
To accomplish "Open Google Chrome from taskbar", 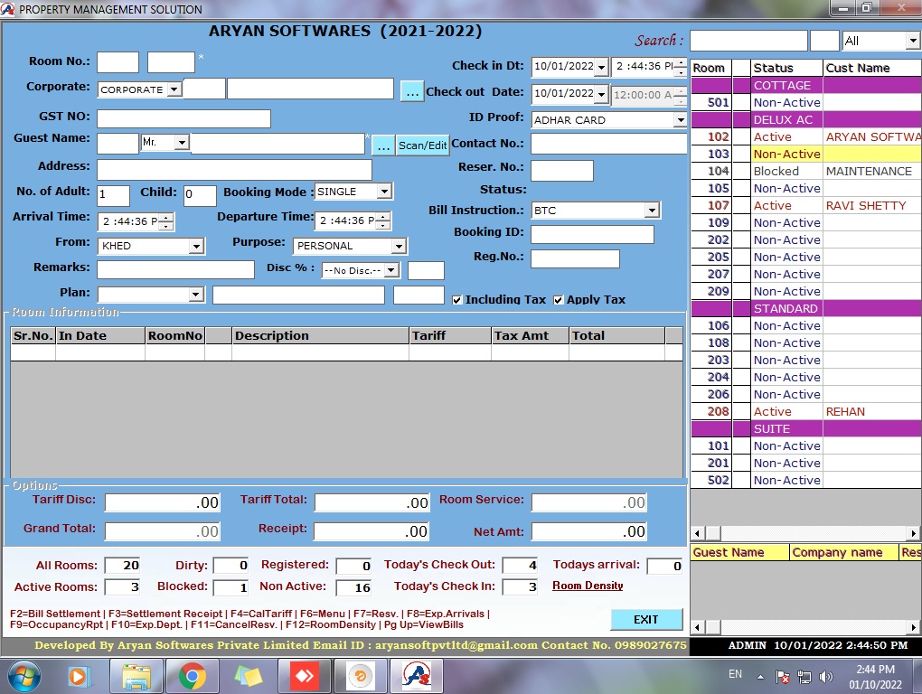I will (x=192, y=676).
